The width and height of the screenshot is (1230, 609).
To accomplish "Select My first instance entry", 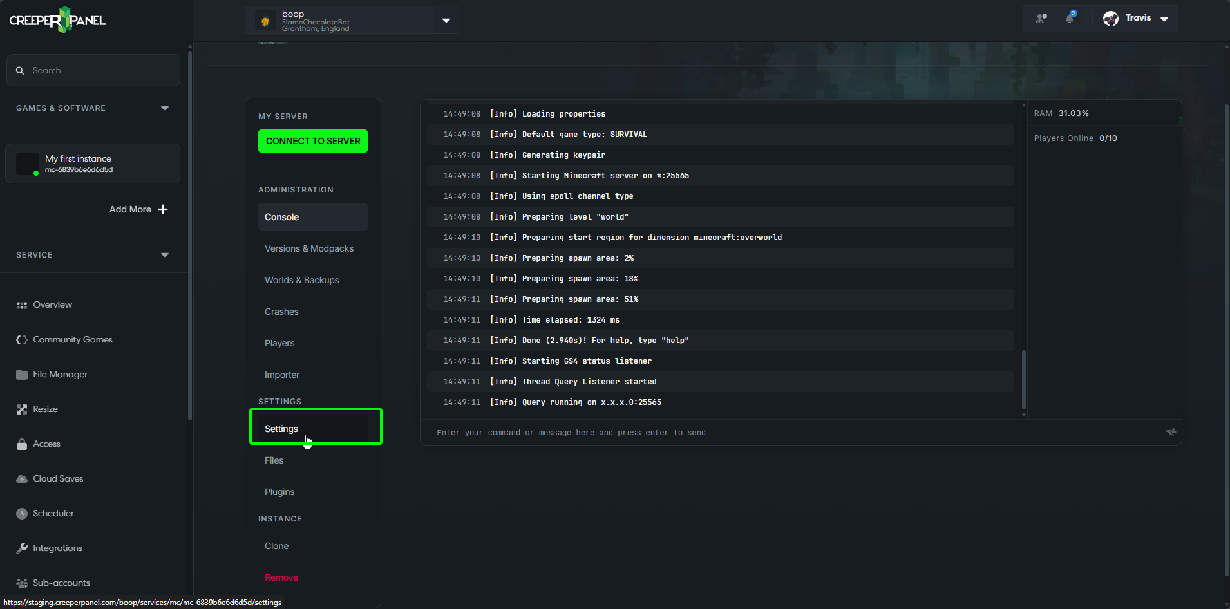I will [x=93, y=164].
